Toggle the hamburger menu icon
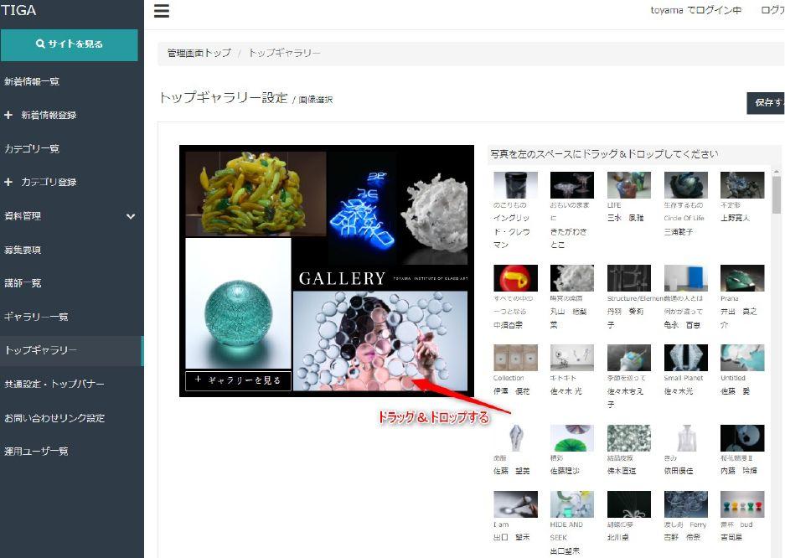This screenshot has height=558, width=785. pos(161,11)
